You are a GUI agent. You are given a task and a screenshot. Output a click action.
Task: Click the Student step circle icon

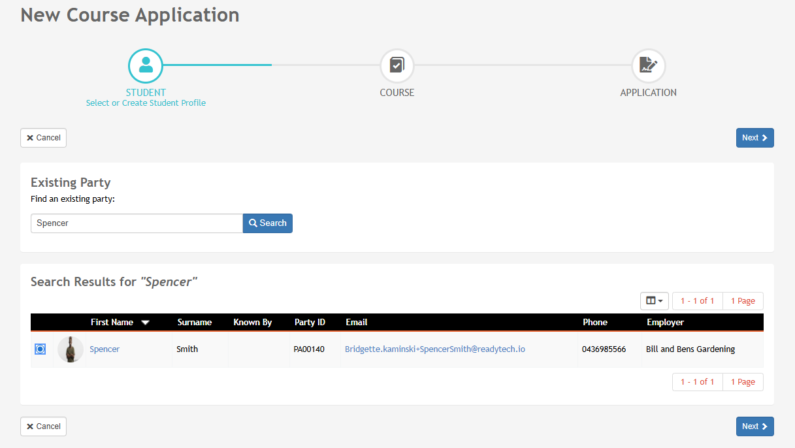click(145, 65)
